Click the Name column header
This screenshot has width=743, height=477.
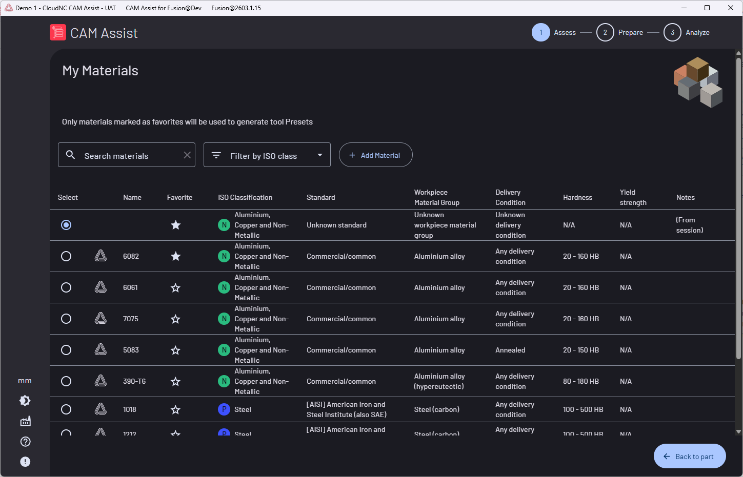tap(132, 197)
